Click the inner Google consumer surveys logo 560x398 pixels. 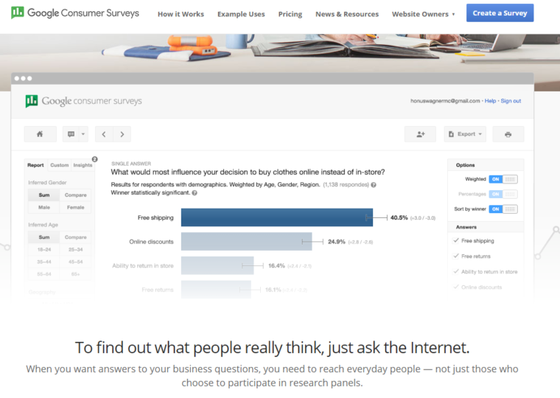(x=83, y=101)
